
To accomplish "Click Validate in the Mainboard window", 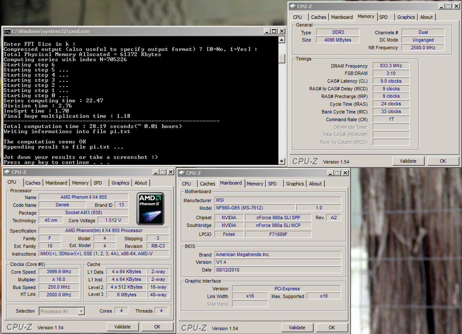I will (297, 328).
